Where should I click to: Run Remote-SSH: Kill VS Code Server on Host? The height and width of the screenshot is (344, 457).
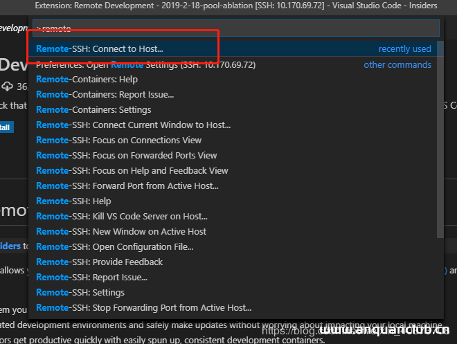tap(233, 216)
